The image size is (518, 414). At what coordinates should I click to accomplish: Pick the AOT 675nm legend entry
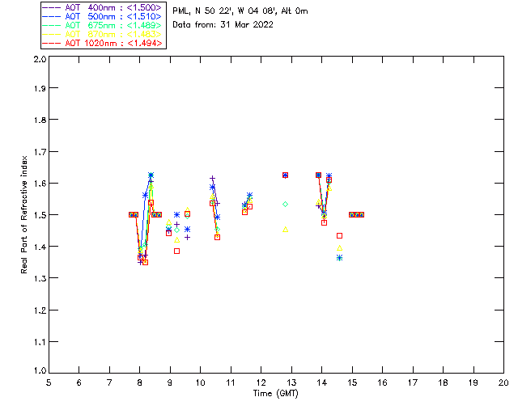tap(102, 25)
